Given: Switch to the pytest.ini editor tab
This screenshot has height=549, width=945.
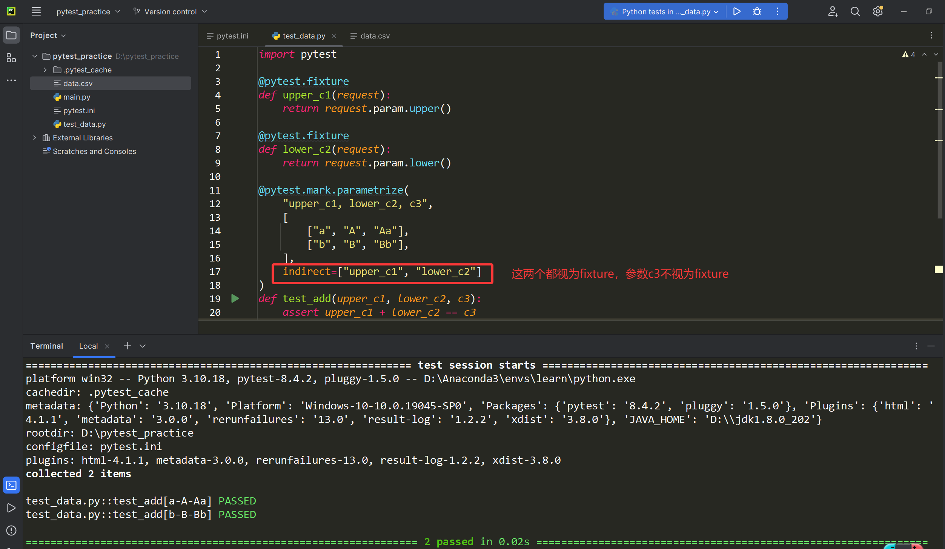Looking at the screenshot, I should [232, 36].
